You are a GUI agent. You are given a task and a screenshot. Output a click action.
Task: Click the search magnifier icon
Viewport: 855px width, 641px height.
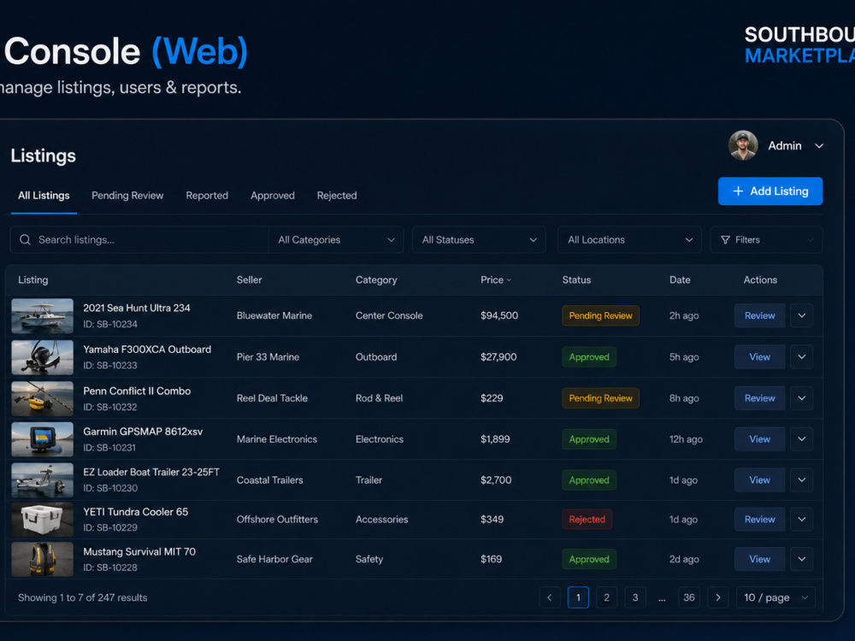coord(25,240)
